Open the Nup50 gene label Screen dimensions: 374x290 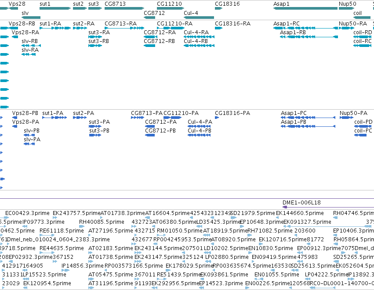[348, 4]
